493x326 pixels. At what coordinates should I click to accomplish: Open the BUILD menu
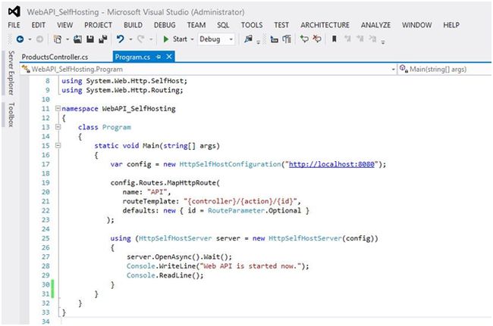point(133,25)
